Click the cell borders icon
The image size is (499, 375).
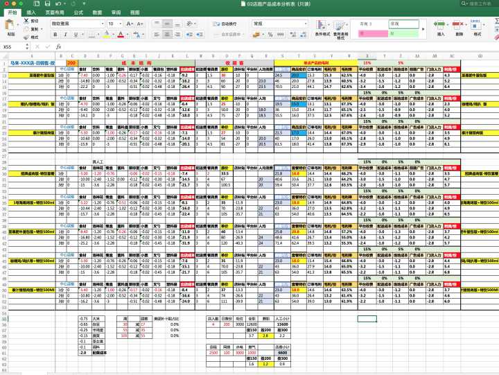click(x=91, y=35)
